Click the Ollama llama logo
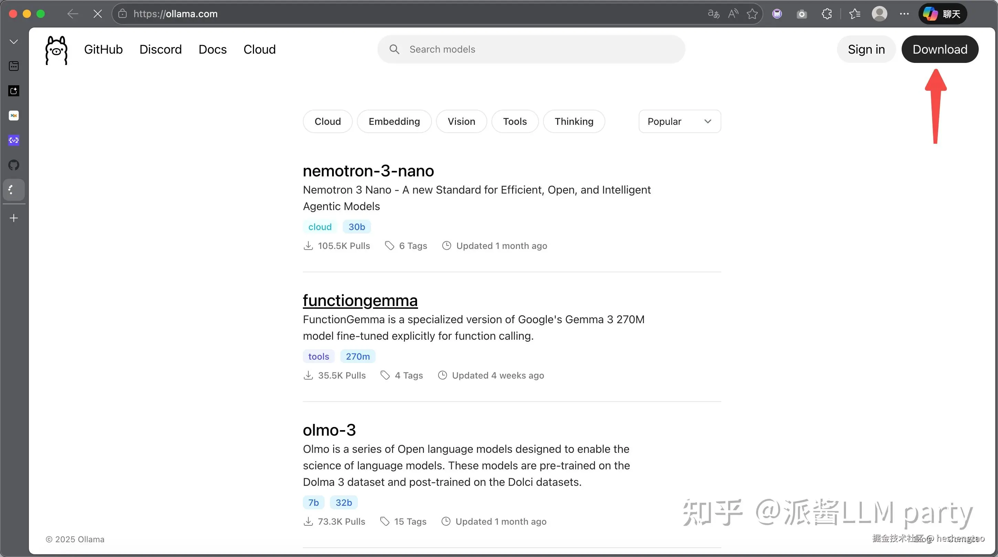Viewport: 998px width, 557px height. pos(56,50)
